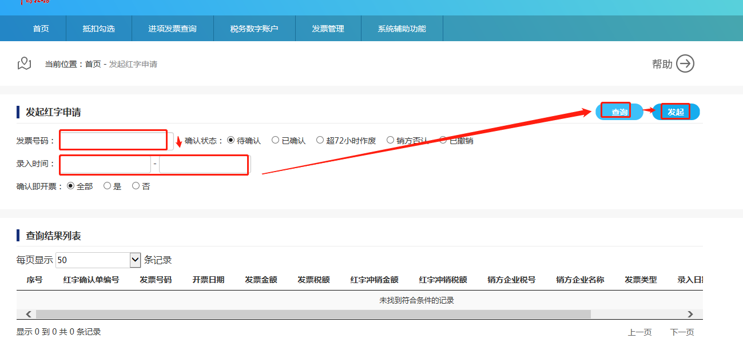Screen dimensions: 743x346
Task: Click the horizontal scrollbar left arrow
Action: coord(28,314)
